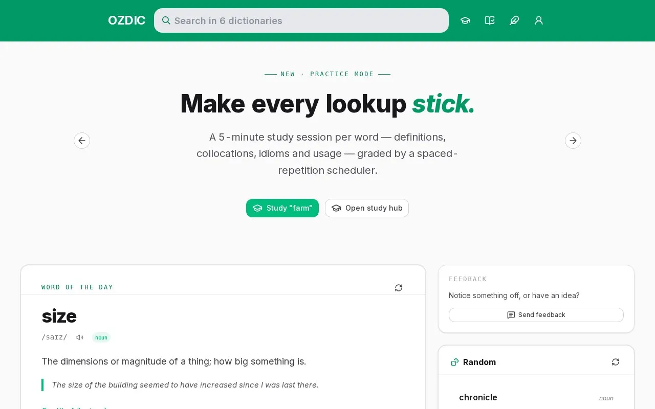Play pronunciation audio for size
Screen dimensions: 655x409
click(80, 337)
